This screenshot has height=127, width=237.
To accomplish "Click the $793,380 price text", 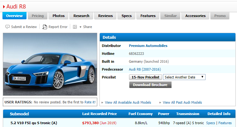I will (90, 123).
